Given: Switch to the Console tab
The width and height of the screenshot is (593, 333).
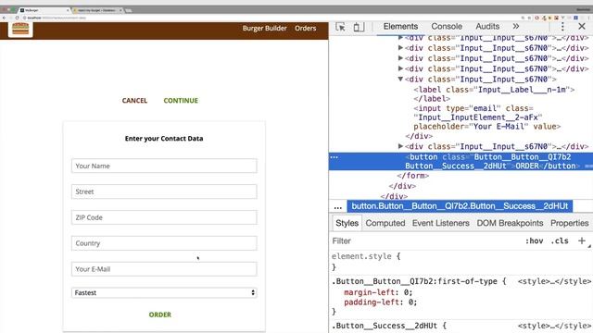Looking at the screenshot, I should pyautogui.click(x=447, y=27).
